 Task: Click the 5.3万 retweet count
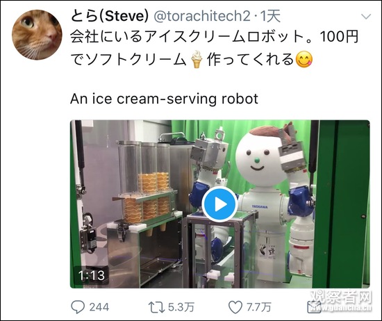181,307
